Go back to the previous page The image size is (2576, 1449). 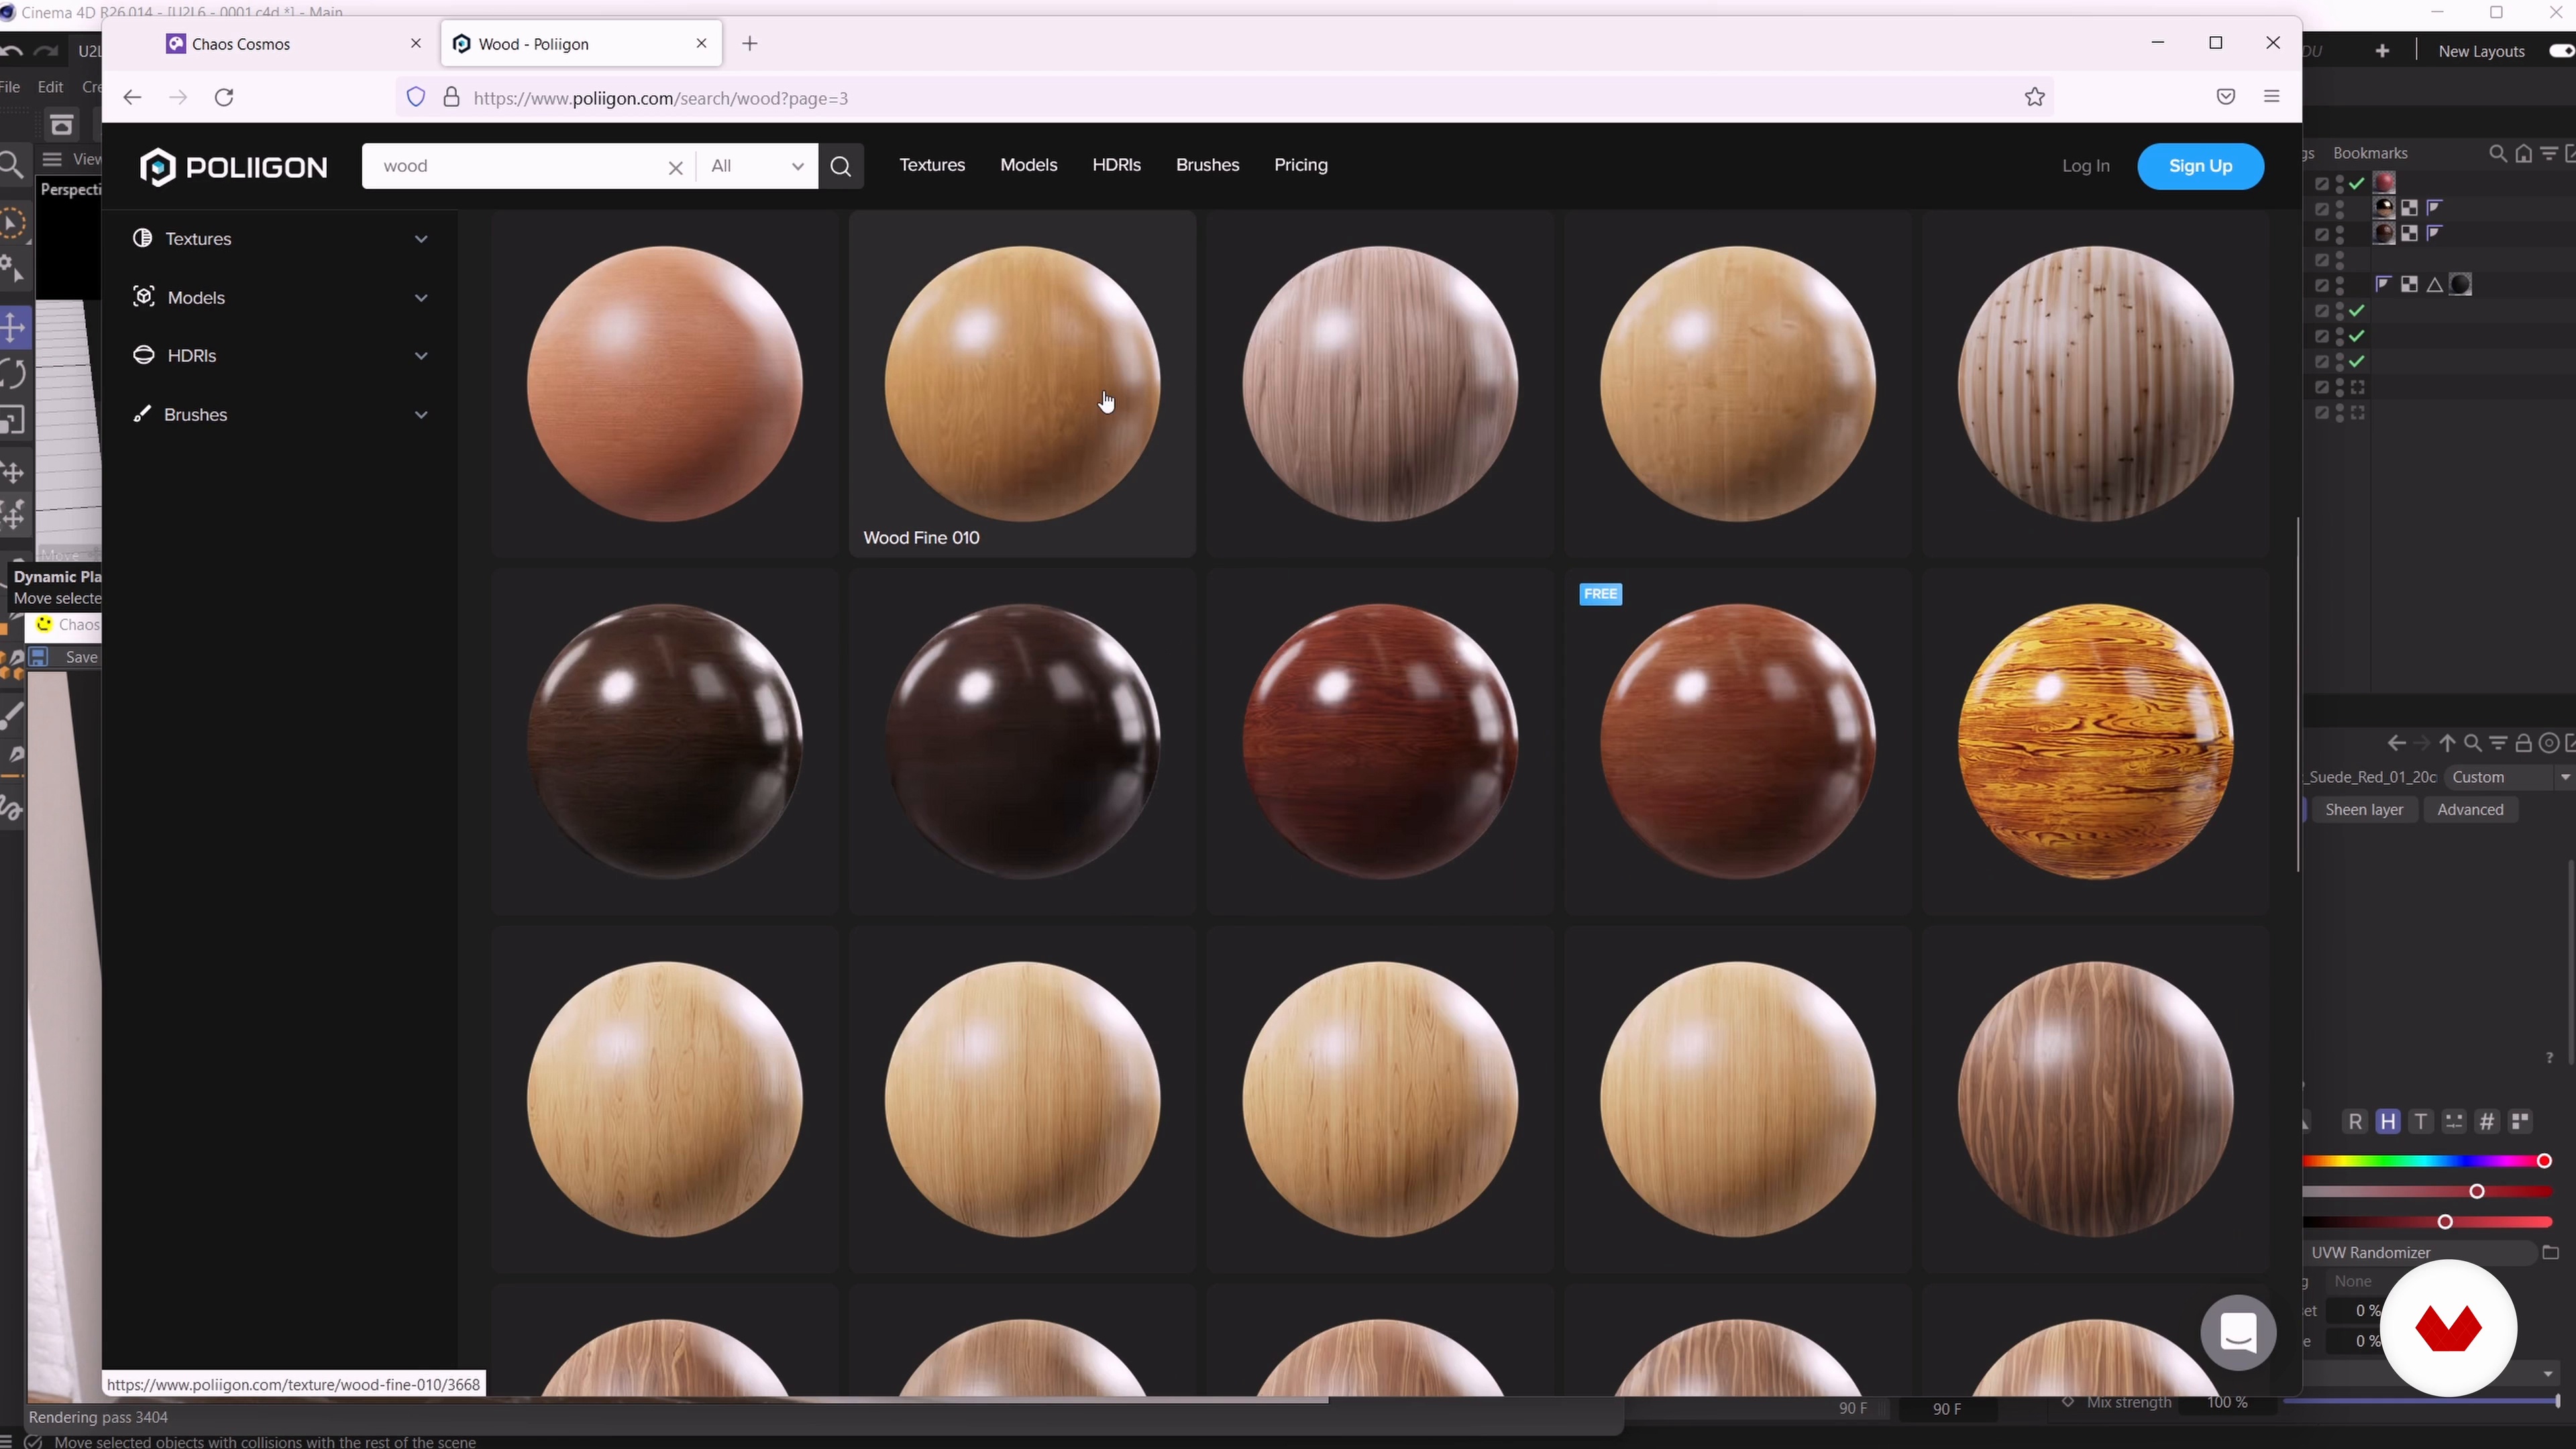(132, 98)
